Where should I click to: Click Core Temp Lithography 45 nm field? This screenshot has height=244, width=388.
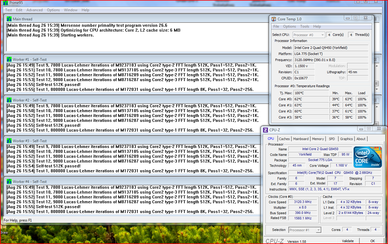pyautogui.click(x=358, y=72)
